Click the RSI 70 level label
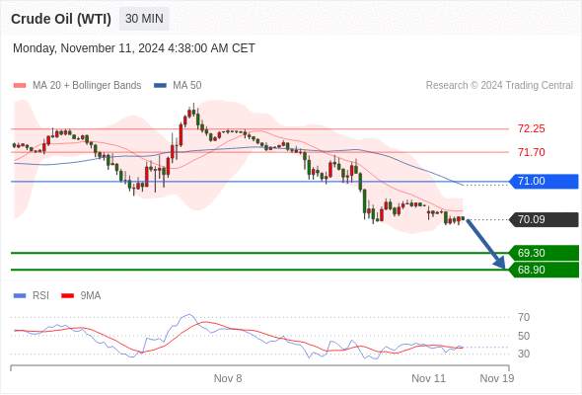The image size is (582, 395). click(524, 317)
